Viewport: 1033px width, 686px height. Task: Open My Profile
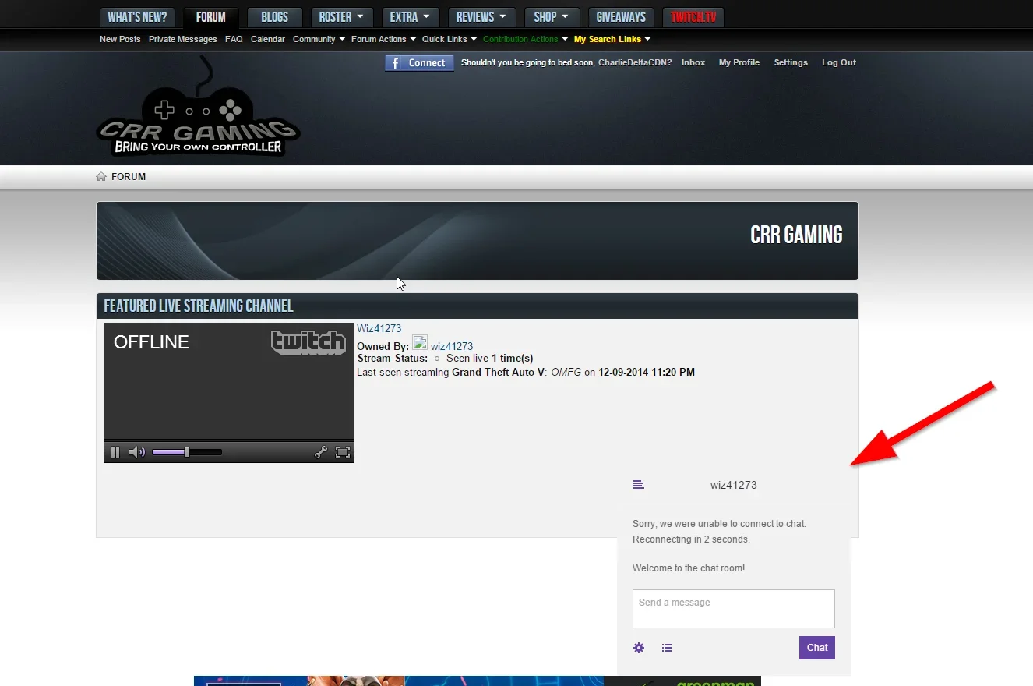739,62
